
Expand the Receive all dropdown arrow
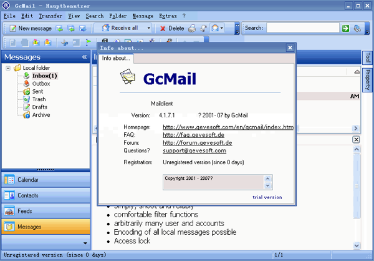point(148,28)
